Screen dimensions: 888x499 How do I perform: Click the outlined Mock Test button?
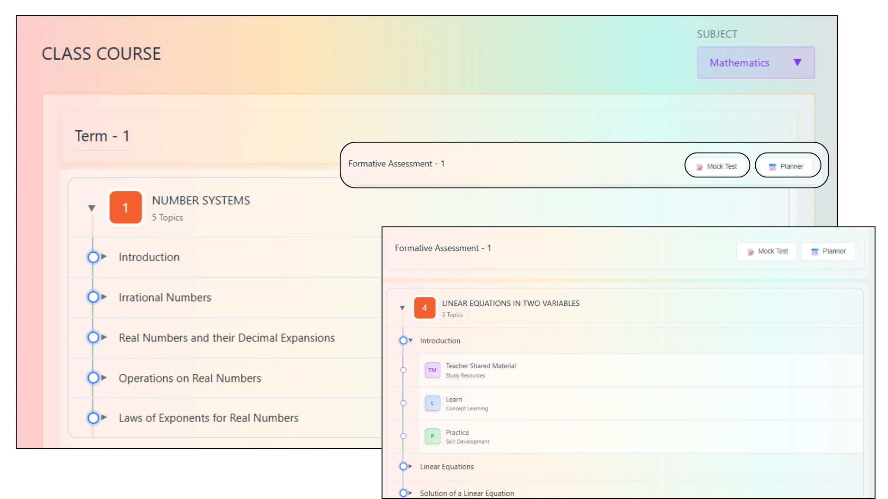click(x=717, y=166)
